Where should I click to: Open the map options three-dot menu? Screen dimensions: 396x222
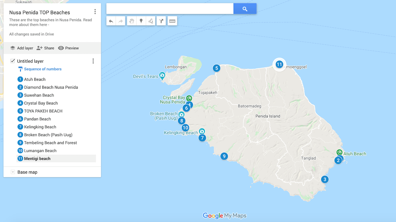tap(95, 11)
